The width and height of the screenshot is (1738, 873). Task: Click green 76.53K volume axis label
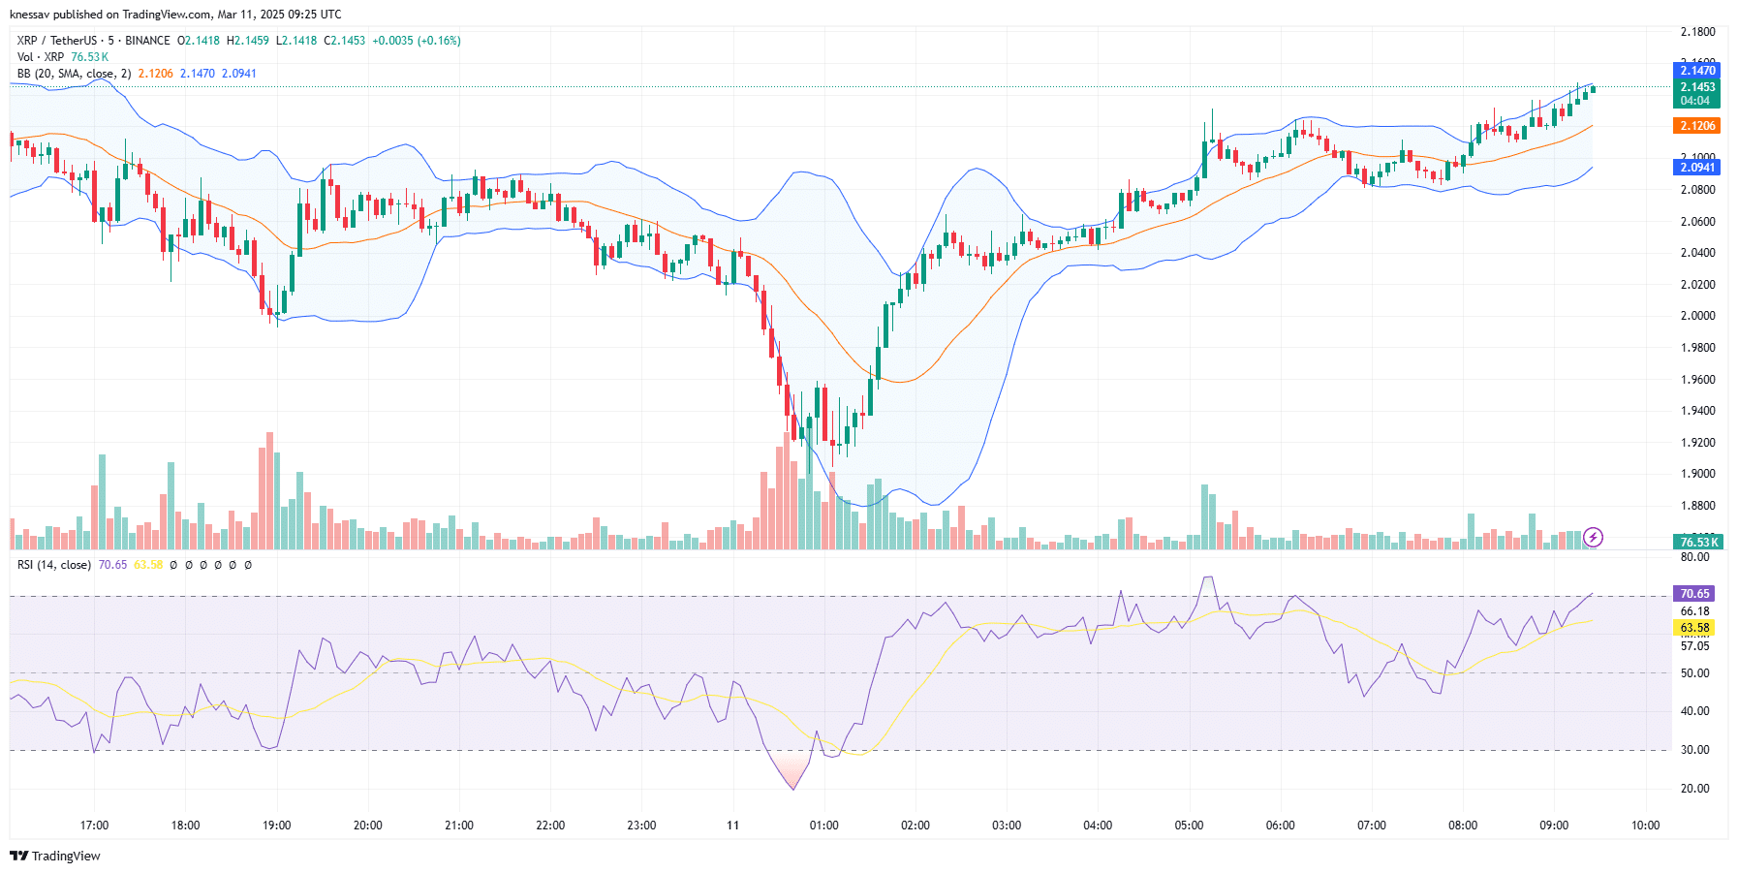click(1697, 543)
